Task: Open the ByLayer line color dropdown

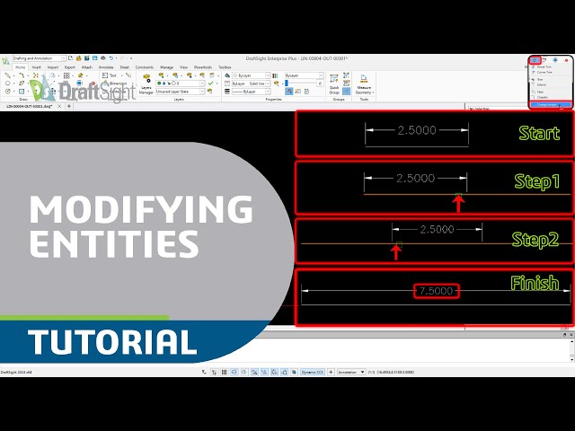Action: tap(252, 75)
